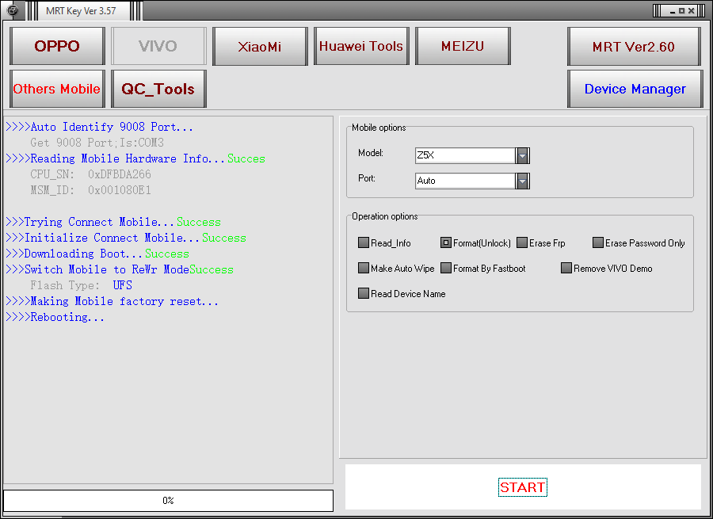Open the OPPO tools section
The width and height of the screenshot is (713, 519).
[x=57, y=46]
